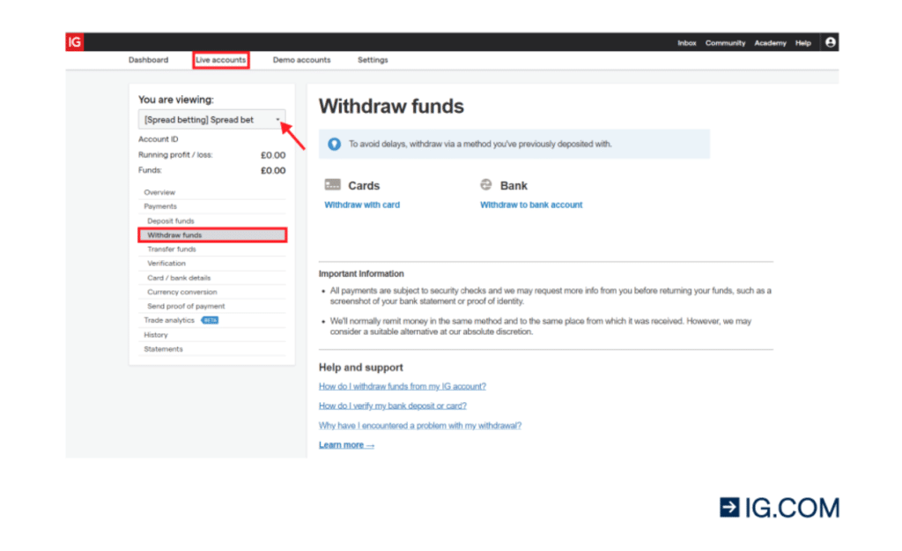Open Trade analytics in sidebar
This screenshot has width=902, height=551.
click(x=169, y=320)
